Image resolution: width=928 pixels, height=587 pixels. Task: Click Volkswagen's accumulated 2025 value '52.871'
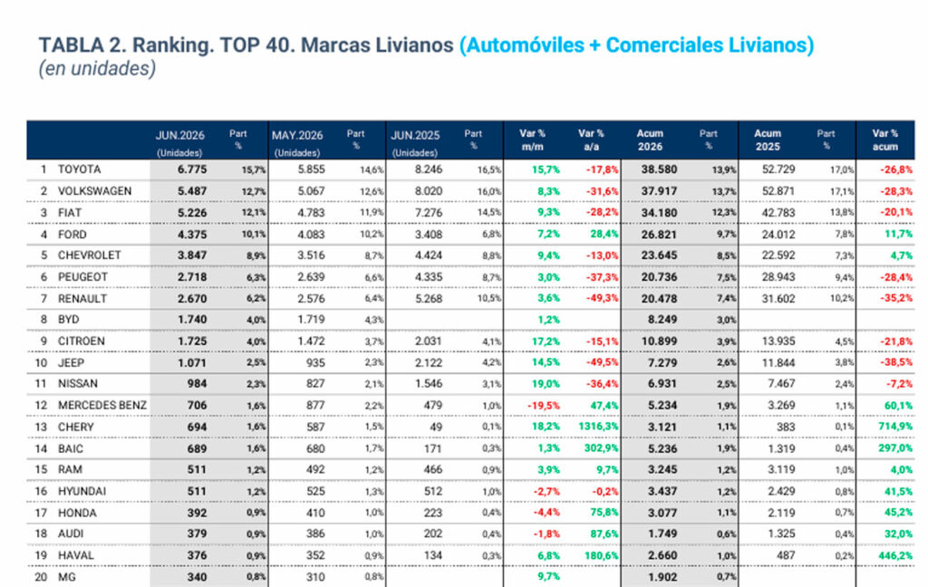(x=778, y=191)
